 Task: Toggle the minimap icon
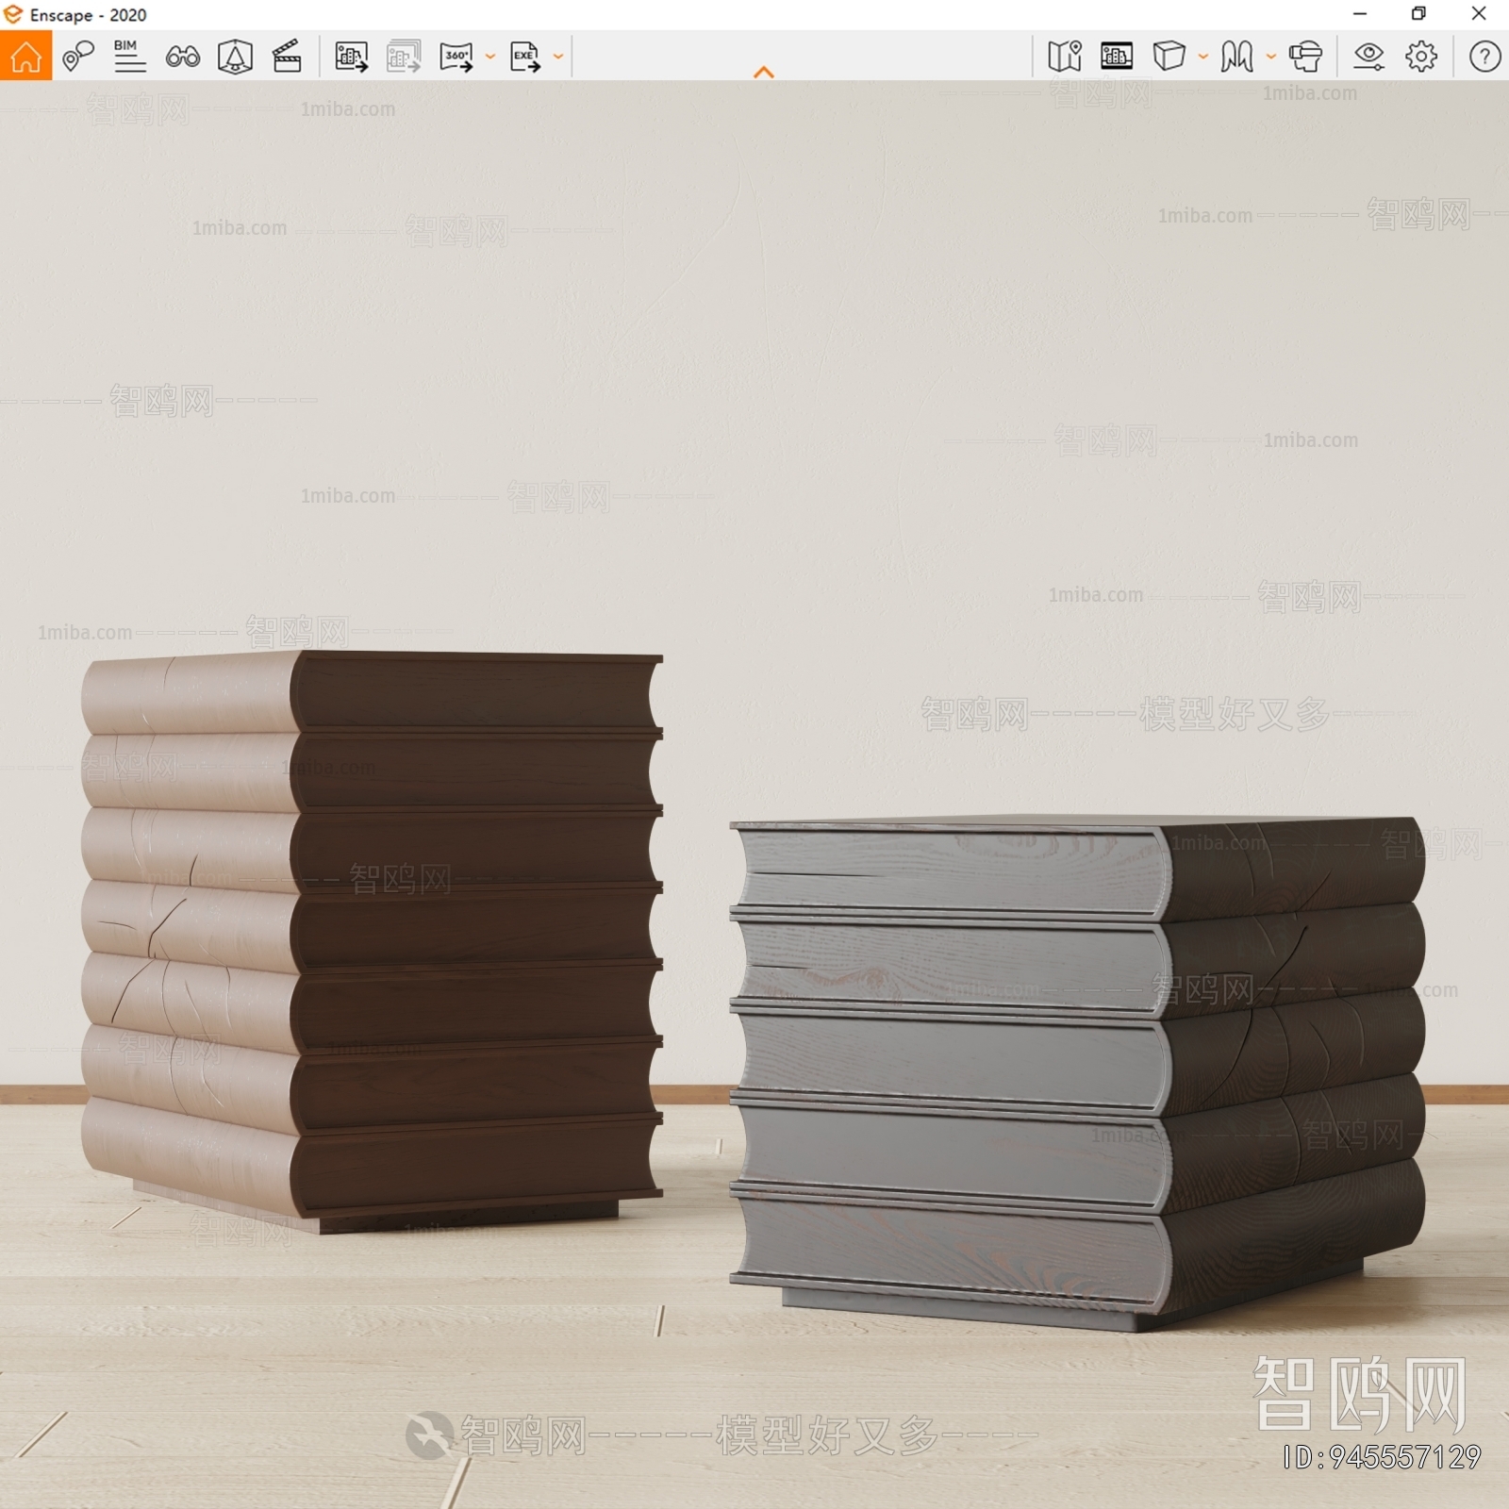click(1065, 57)
